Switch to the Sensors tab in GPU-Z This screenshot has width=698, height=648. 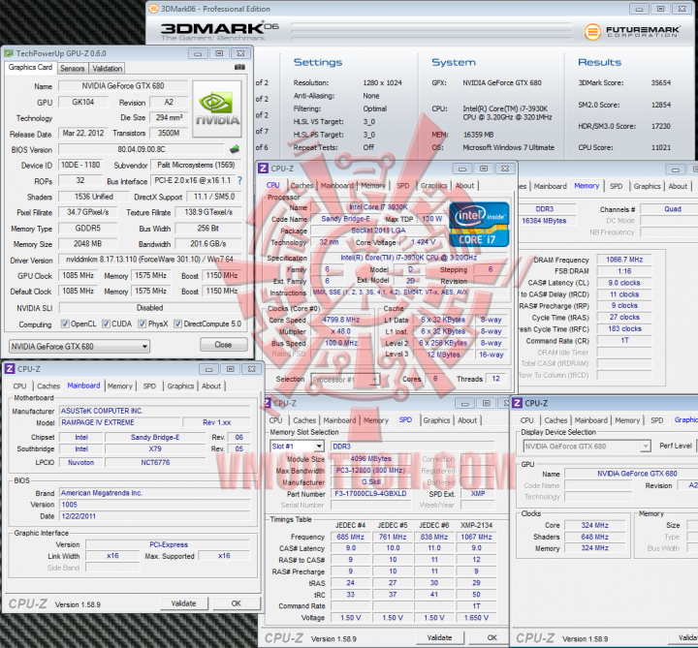click(x=72, y=69)
